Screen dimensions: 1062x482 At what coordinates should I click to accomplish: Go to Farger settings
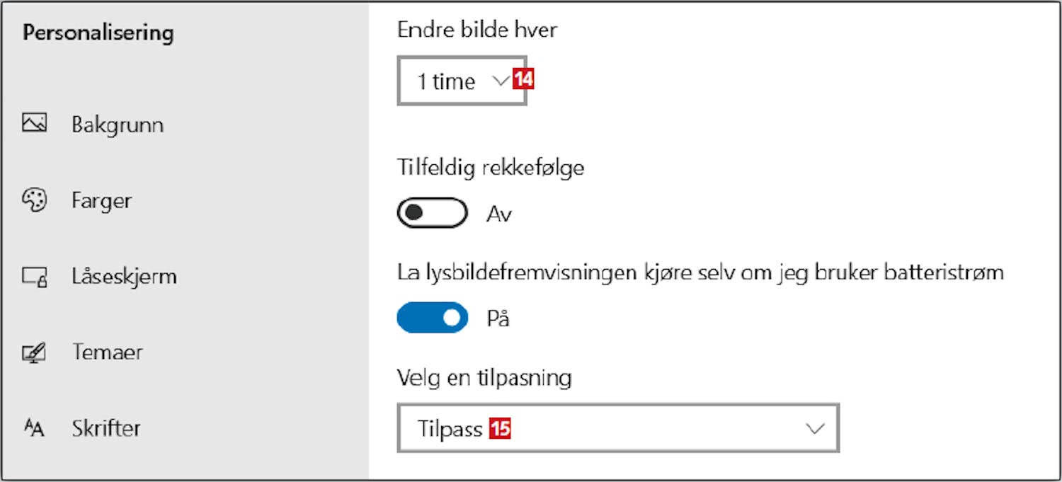click(101, 200)
